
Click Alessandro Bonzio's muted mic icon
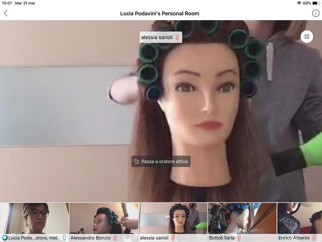coord(115,238)
